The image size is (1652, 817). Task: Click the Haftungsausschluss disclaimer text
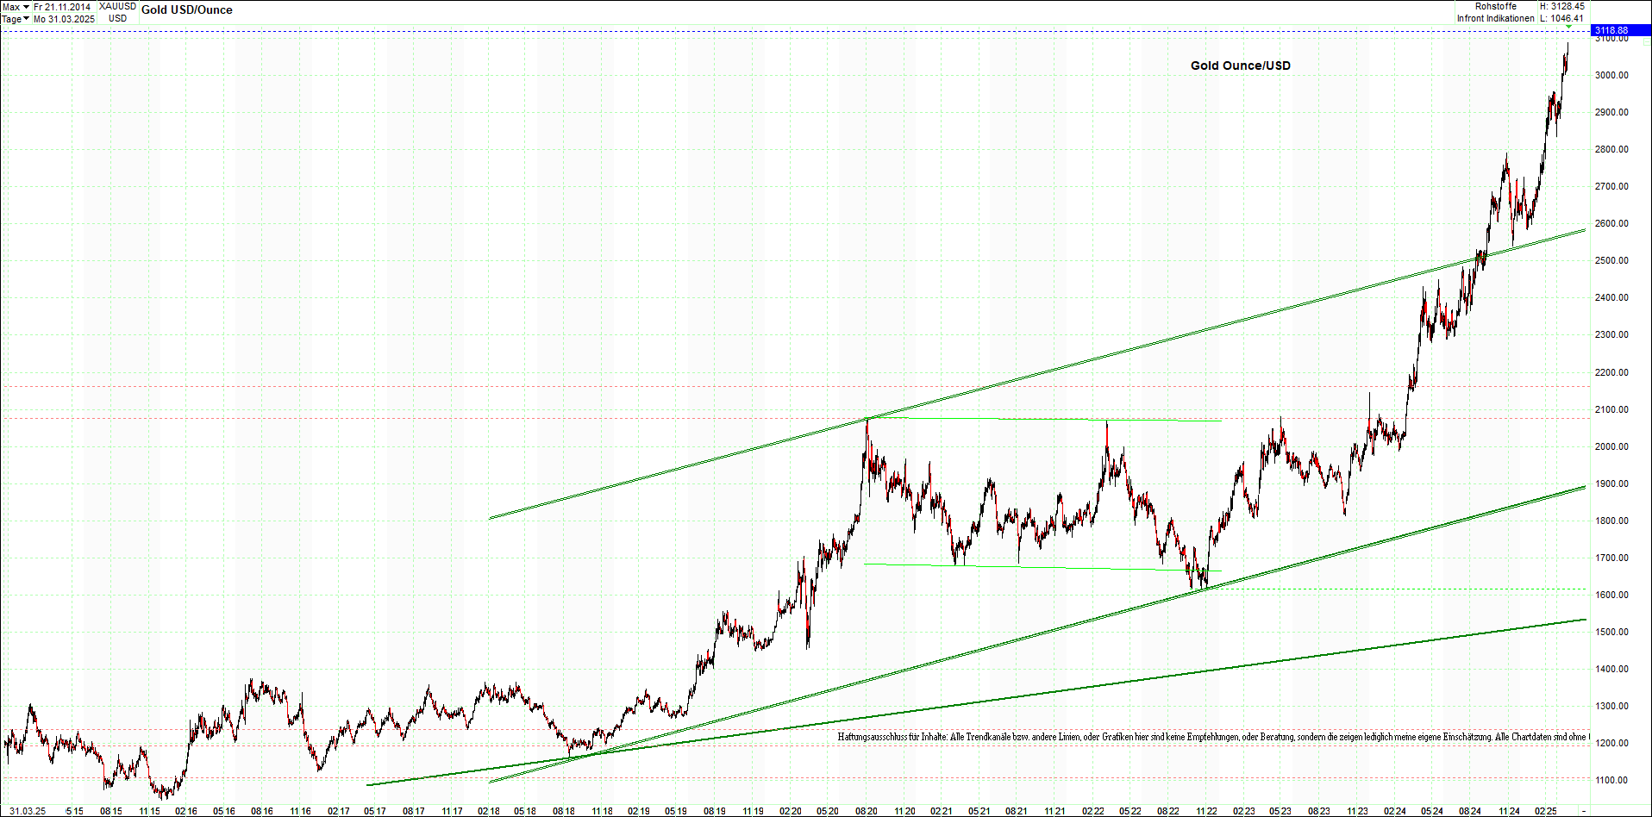click(1212, 737)
